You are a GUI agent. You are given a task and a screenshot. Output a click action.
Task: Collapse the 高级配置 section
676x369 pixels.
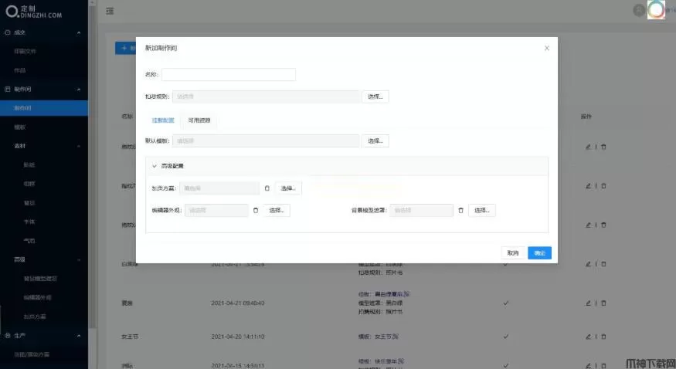pos(155,166)
